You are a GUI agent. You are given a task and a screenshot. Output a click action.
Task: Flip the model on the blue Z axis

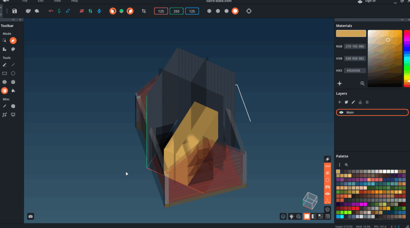99,11
